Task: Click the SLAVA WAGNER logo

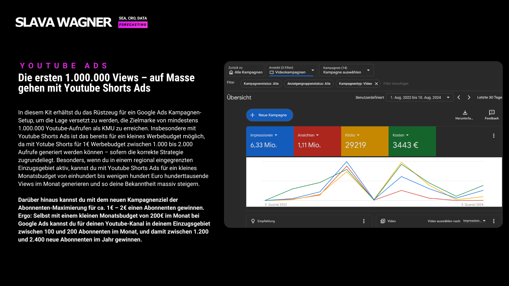Action: pos(64,22)
